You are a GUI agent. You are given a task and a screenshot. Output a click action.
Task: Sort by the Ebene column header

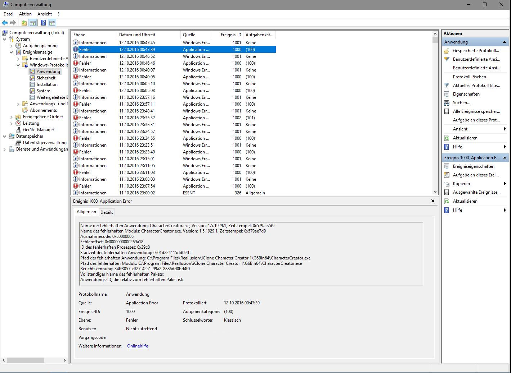(x=94, y=35)
